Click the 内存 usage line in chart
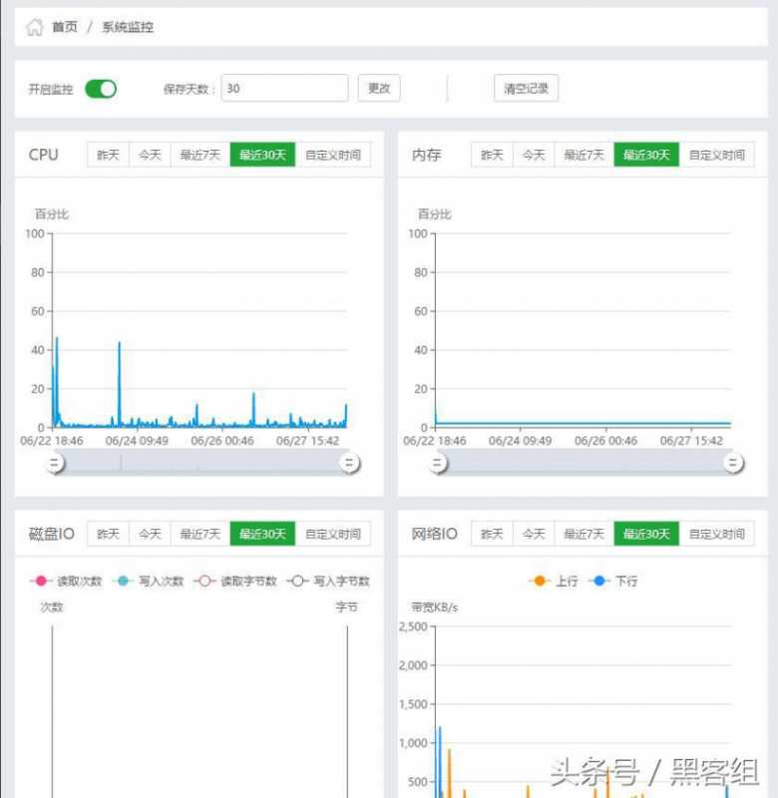The width and height of the screenshot is (778, 798). (583, 423)
